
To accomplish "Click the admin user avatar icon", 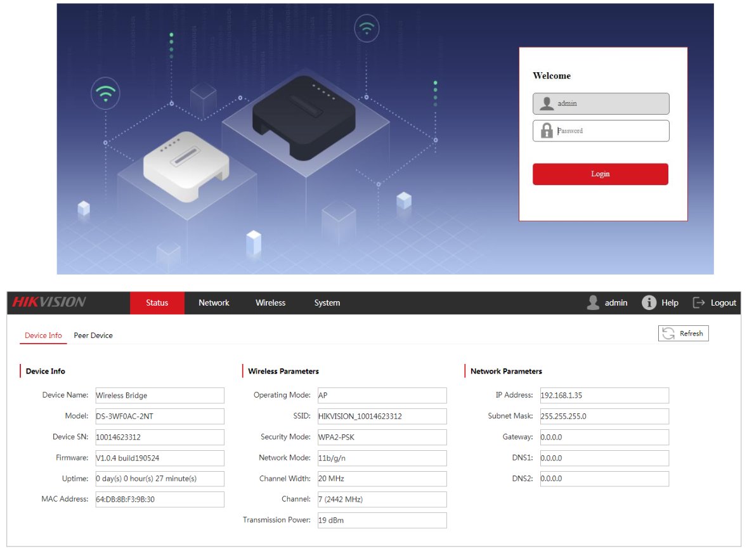I will (x=593, y=303).
